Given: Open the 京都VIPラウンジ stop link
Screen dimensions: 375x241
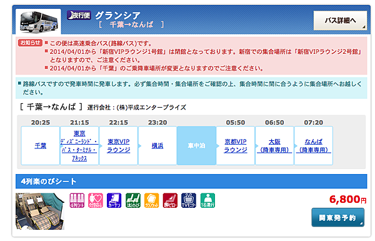Looking at the screenshot, I should pos(236,146).
